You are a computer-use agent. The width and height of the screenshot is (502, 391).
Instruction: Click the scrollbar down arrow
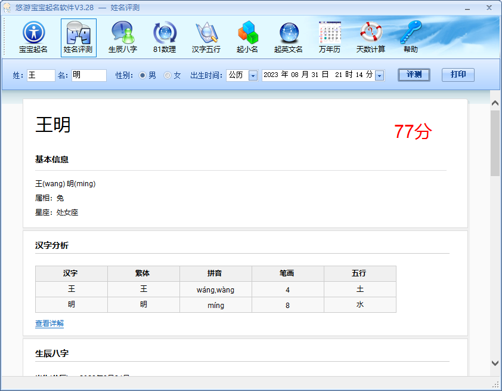coord(495,363)
